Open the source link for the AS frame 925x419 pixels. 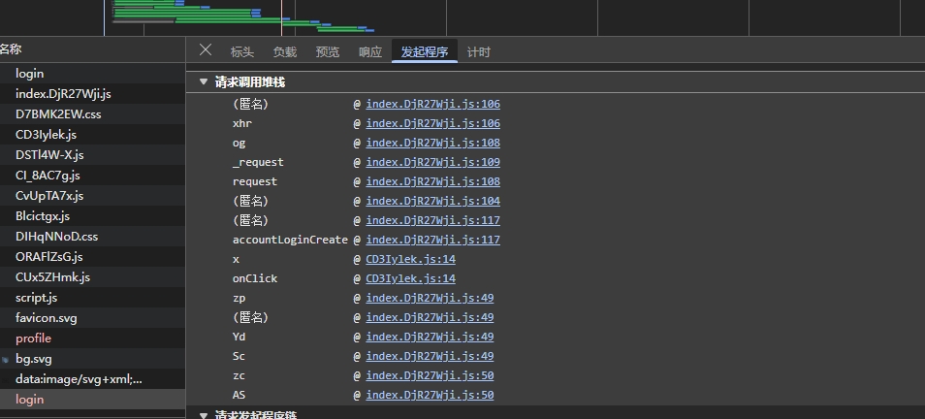coord(430,395)
